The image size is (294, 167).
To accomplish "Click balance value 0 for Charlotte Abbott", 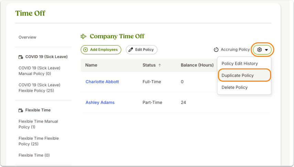I will [182, 82].
